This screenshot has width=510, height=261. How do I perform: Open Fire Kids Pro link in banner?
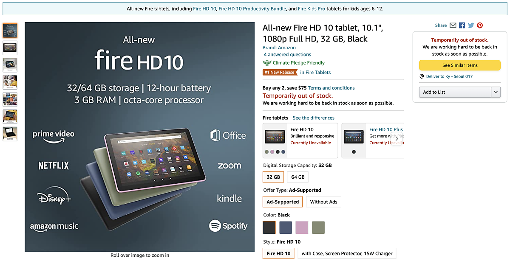[313, 8]
